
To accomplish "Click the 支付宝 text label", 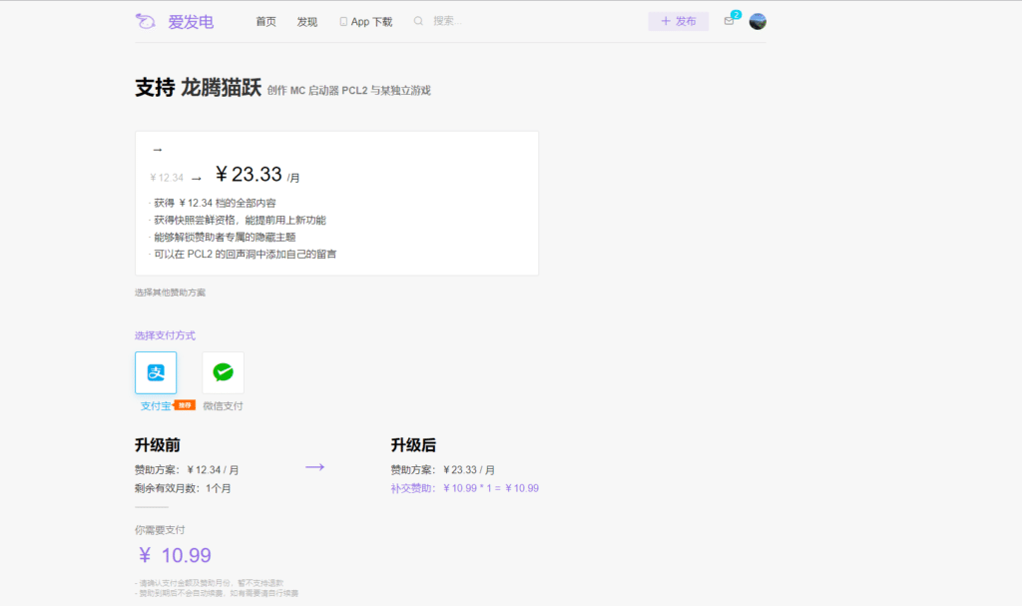I will [x=155, y=406].
